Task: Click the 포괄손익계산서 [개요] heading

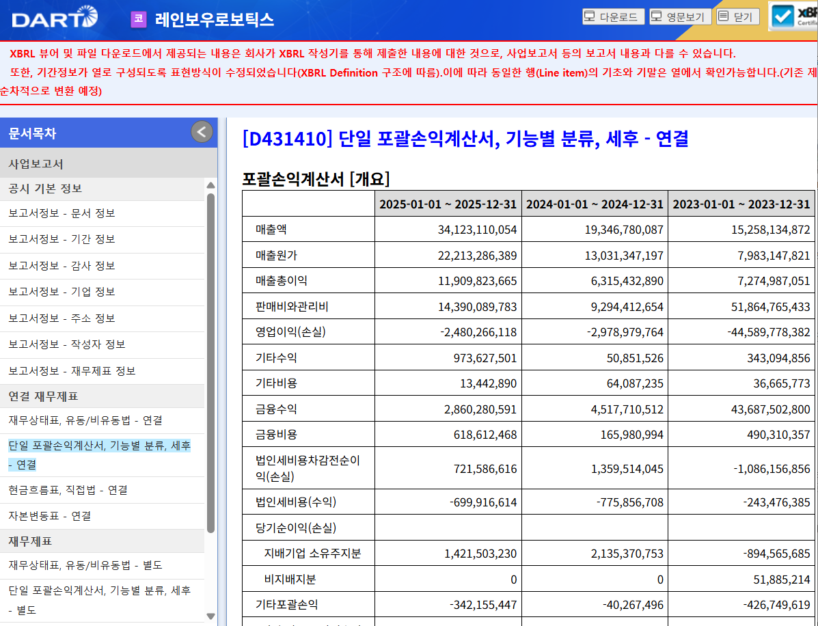Action: tap(316, 179)
